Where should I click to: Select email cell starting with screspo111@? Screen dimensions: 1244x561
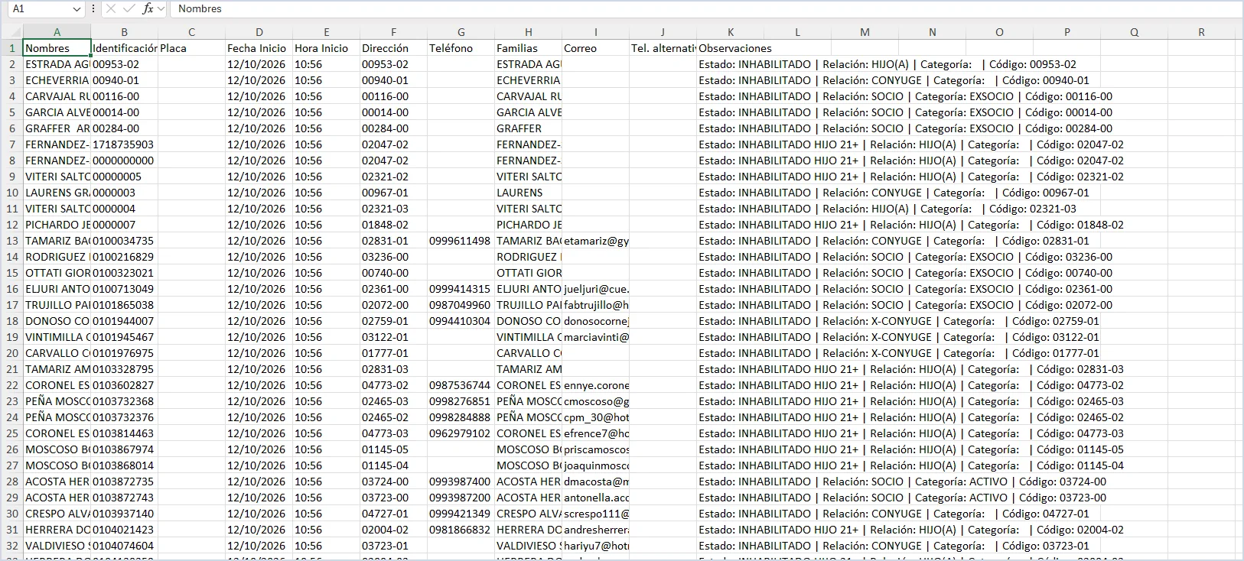pyautogui.click(x=595, y=514)
